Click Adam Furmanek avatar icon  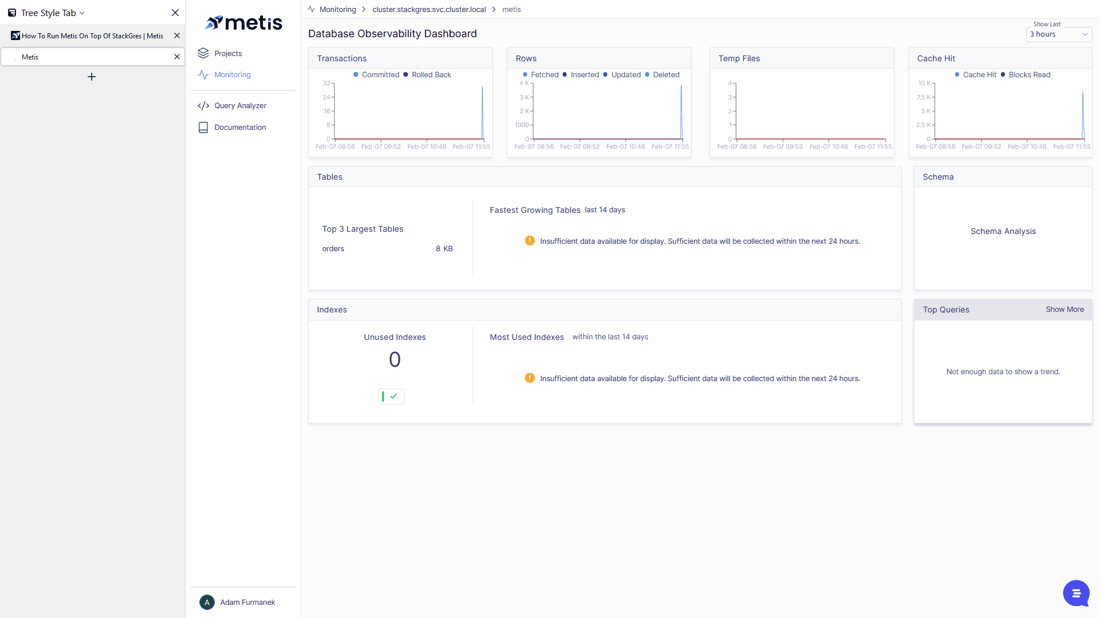tap(207, 602)
